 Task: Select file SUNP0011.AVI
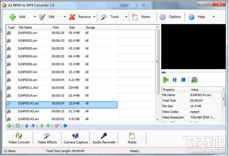(x=28, y=88)
